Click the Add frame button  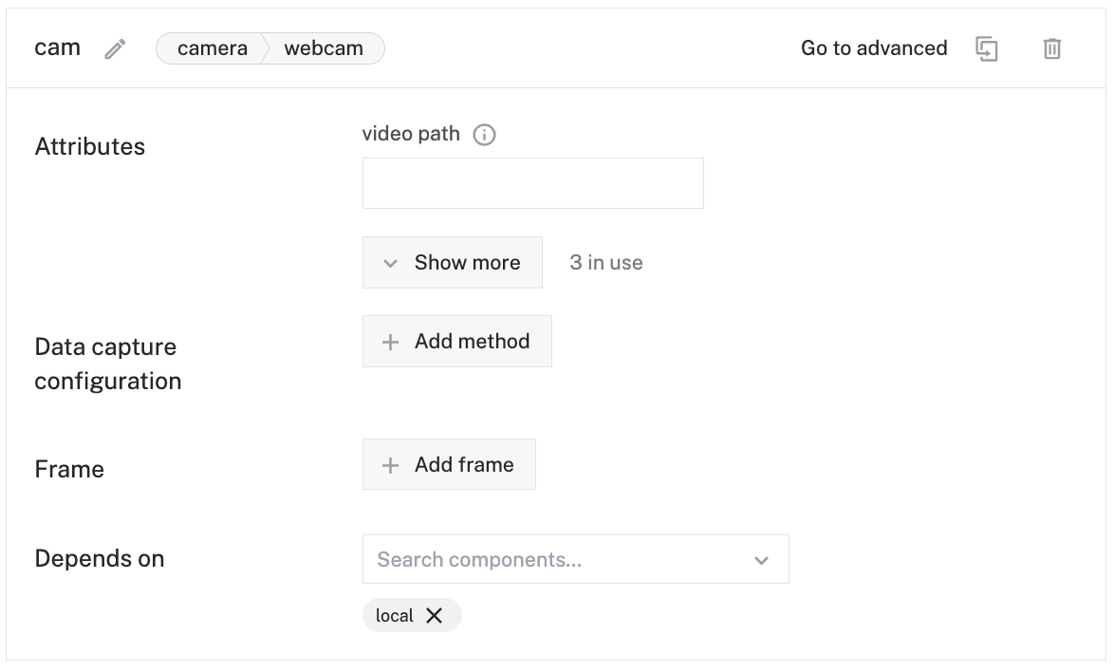[449, 465]
